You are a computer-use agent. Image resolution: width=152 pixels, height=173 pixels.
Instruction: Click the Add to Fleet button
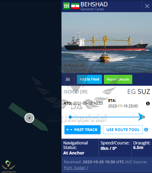pos(89,79)
